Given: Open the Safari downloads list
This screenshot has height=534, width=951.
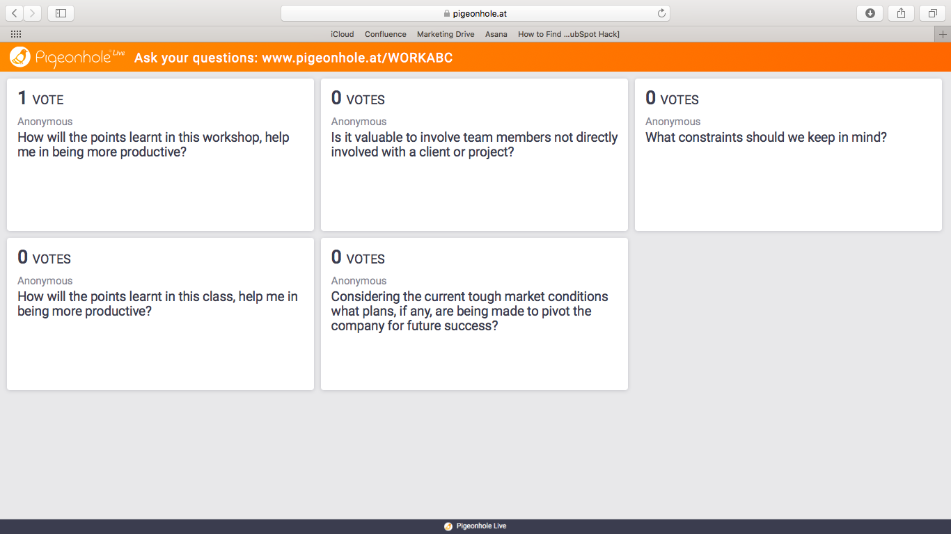Looking at the screenshot, I should (x=870, y=13).
